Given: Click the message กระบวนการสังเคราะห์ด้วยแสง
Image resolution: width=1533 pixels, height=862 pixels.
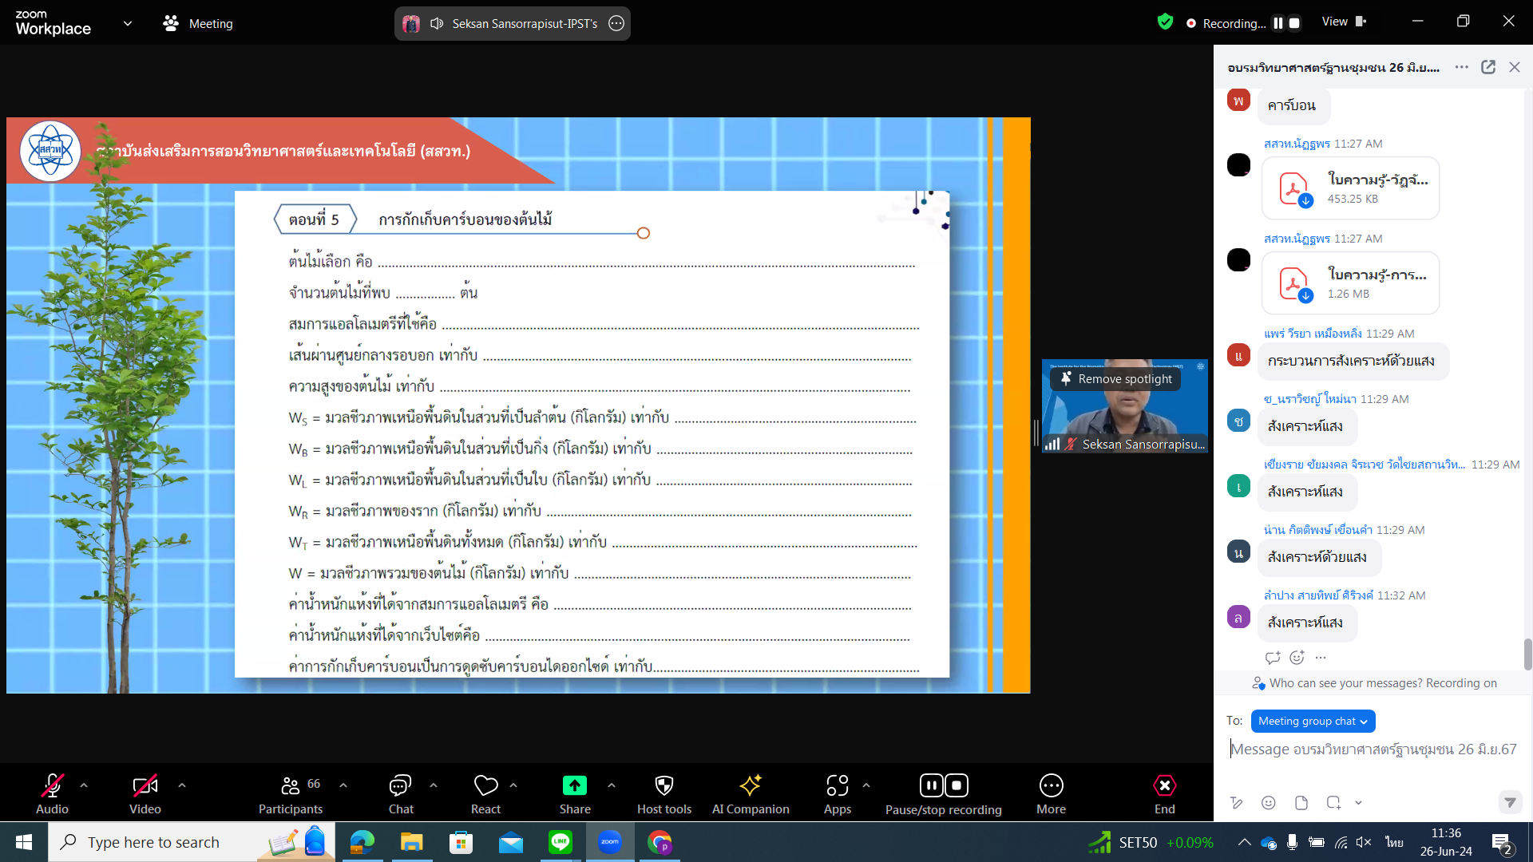Looking at the screenshot, I should [1352, 361].
